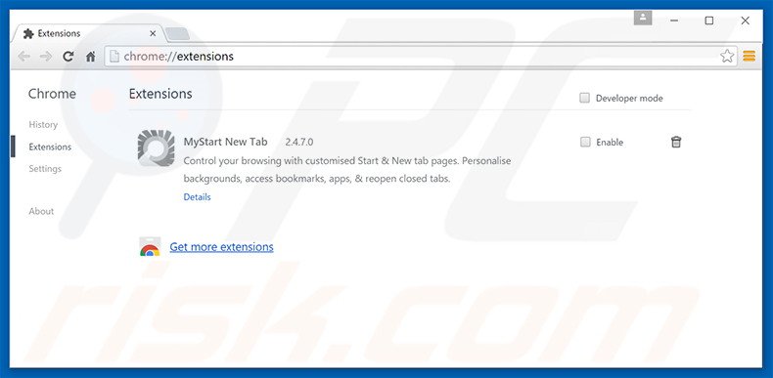Close the Chrome window
773x378 pixels.
tap(745, 21)
